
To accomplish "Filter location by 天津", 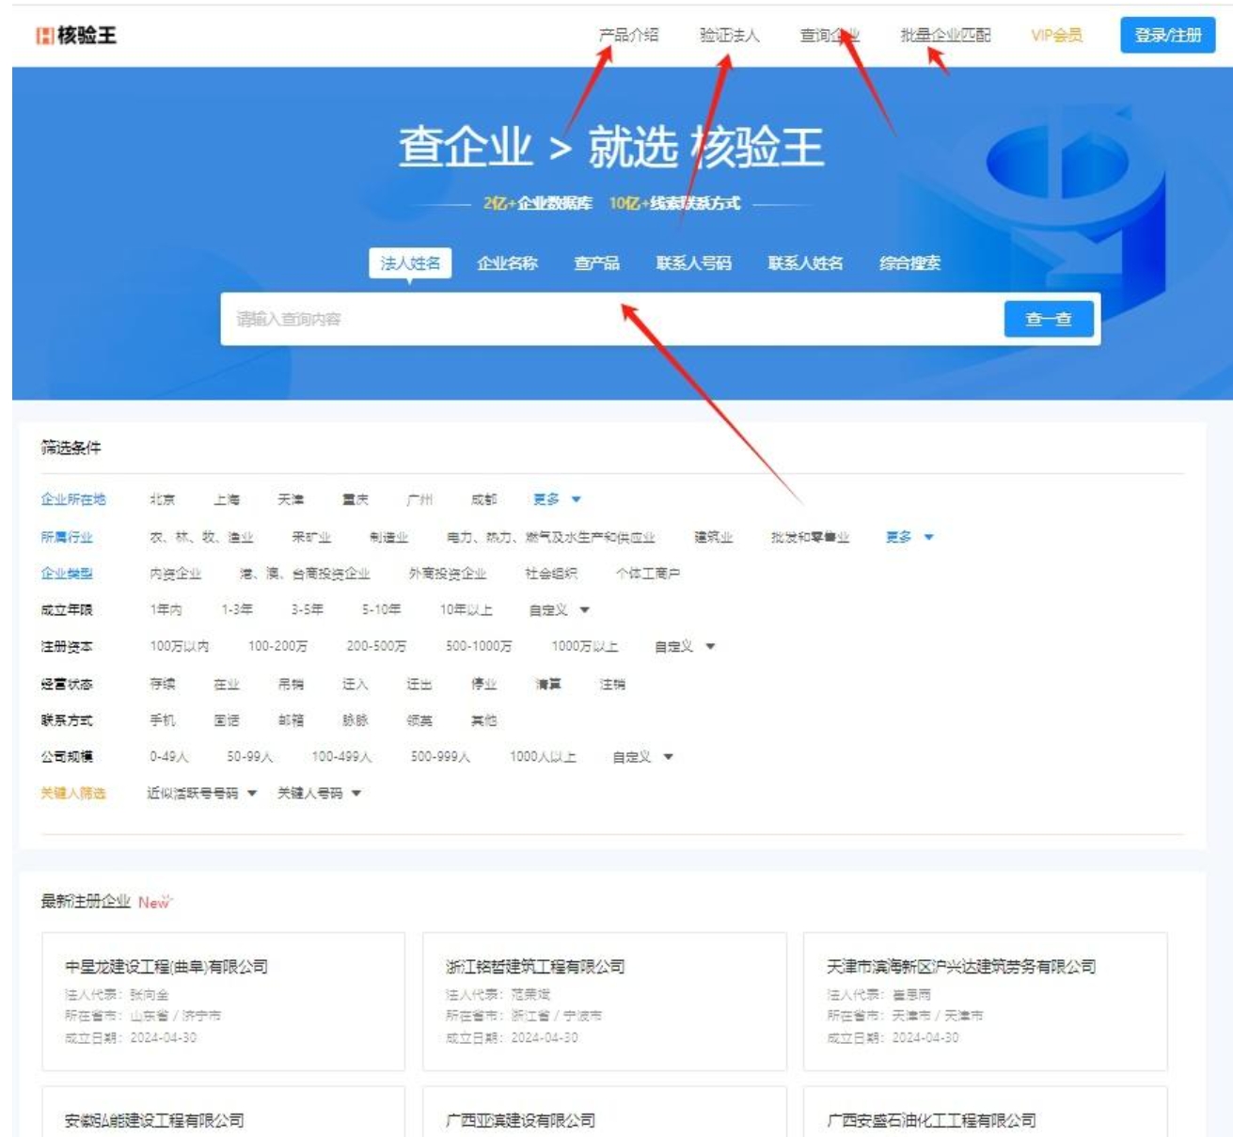I will tap(291, 499).
